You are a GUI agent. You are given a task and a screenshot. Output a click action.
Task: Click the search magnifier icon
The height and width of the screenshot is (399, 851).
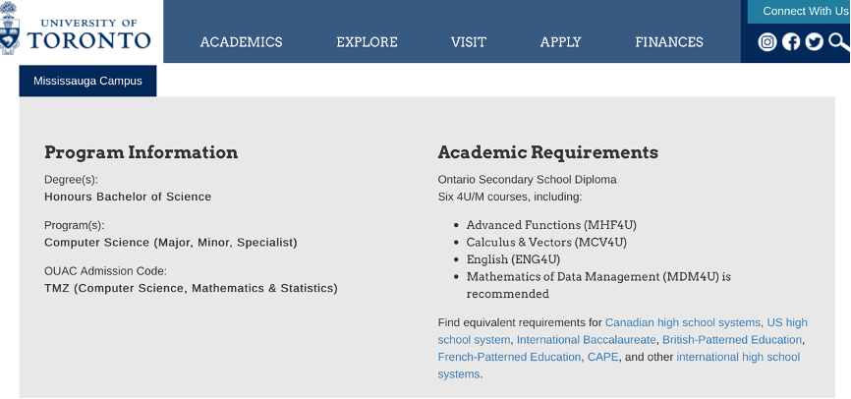(x=839, y=41)
